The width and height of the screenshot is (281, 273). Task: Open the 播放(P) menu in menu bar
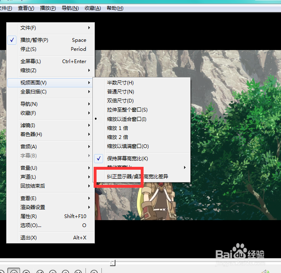(x=48, y=8)
